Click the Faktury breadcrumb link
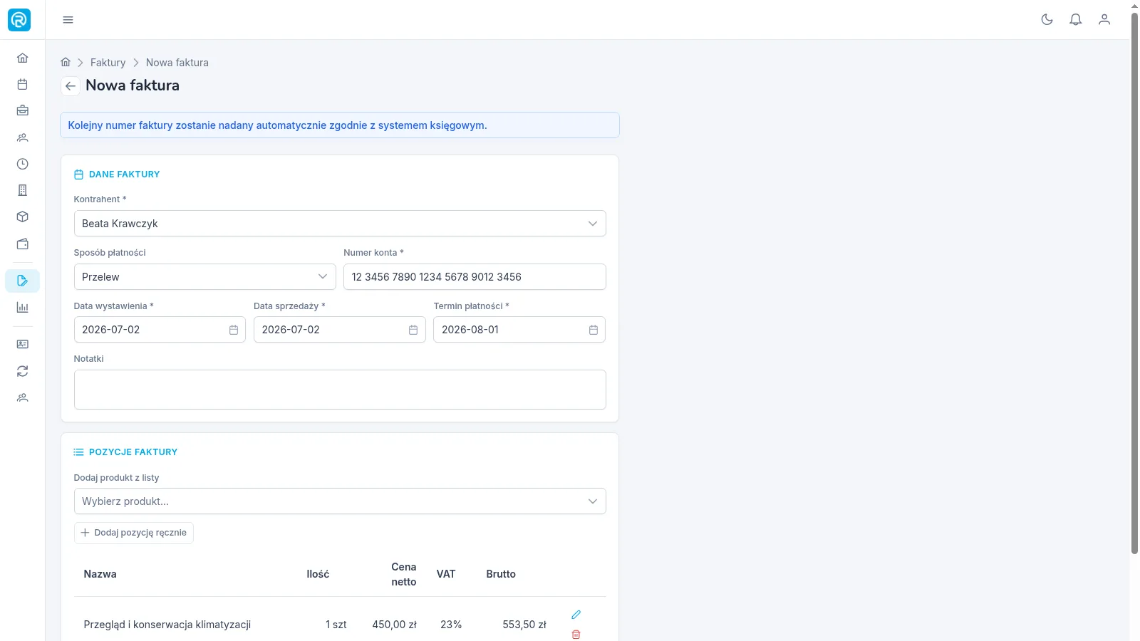 (108, 63)
